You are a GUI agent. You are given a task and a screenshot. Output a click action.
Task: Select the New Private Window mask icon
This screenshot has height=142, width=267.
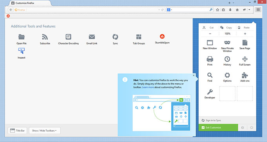pos(227,43)
